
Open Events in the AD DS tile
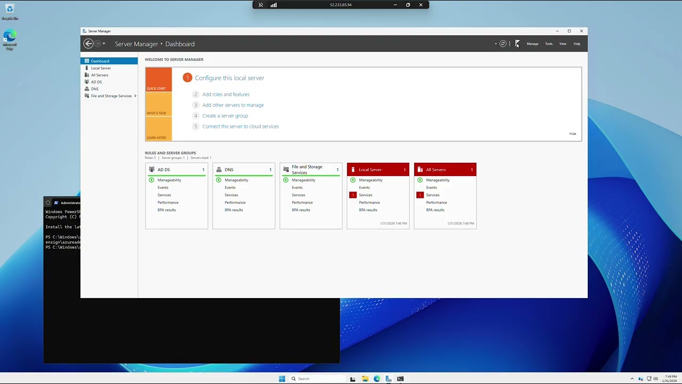[x=163, y=187]
